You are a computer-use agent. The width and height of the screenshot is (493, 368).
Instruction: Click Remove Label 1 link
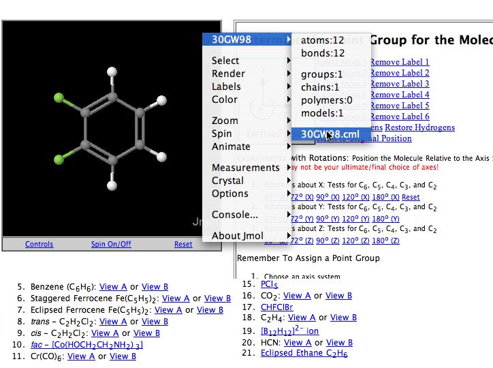click(400, 62)
